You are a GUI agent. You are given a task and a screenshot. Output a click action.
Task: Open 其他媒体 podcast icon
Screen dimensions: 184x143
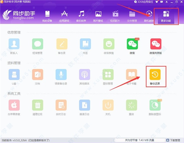click(84, 75)
